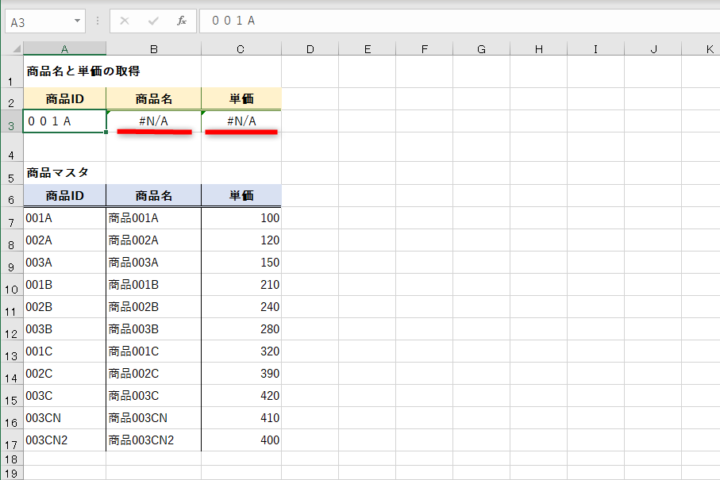Select the title cell 商品名と単価の取得

click(x=64, y=71)
